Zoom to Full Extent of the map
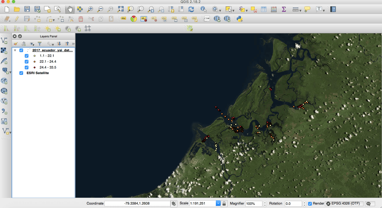 tap(120, 9)
